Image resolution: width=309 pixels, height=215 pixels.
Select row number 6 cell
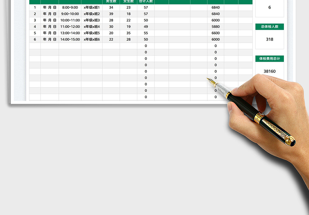tap(35, 40)
